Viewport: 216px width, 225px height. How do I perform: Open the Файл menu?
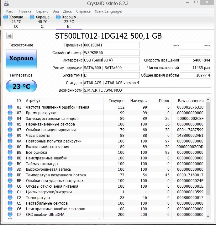(10, 11)
